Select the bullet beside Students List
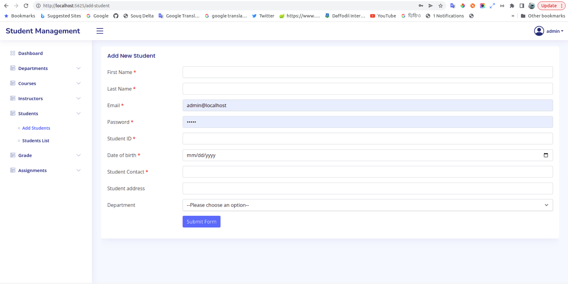 pyautogui.click(x=19, y=140)
